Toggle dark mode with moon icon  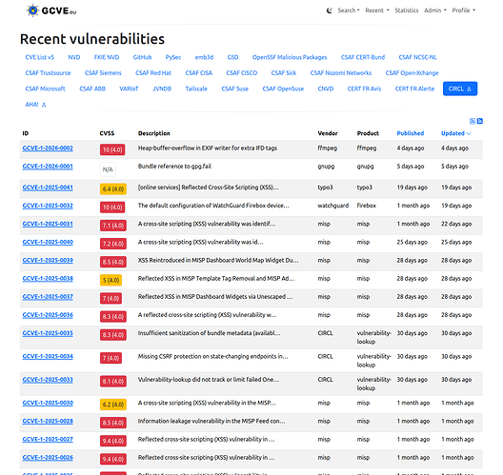(329, 10)
